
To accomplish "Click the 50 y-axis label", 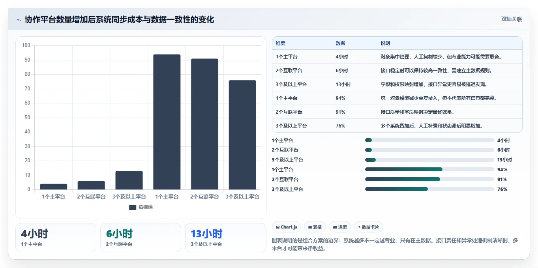I will point(27,118).
